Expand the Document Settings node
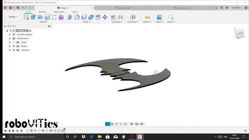Image resolution: width=249 pixels, height=140 pixels. click(10, 35)
